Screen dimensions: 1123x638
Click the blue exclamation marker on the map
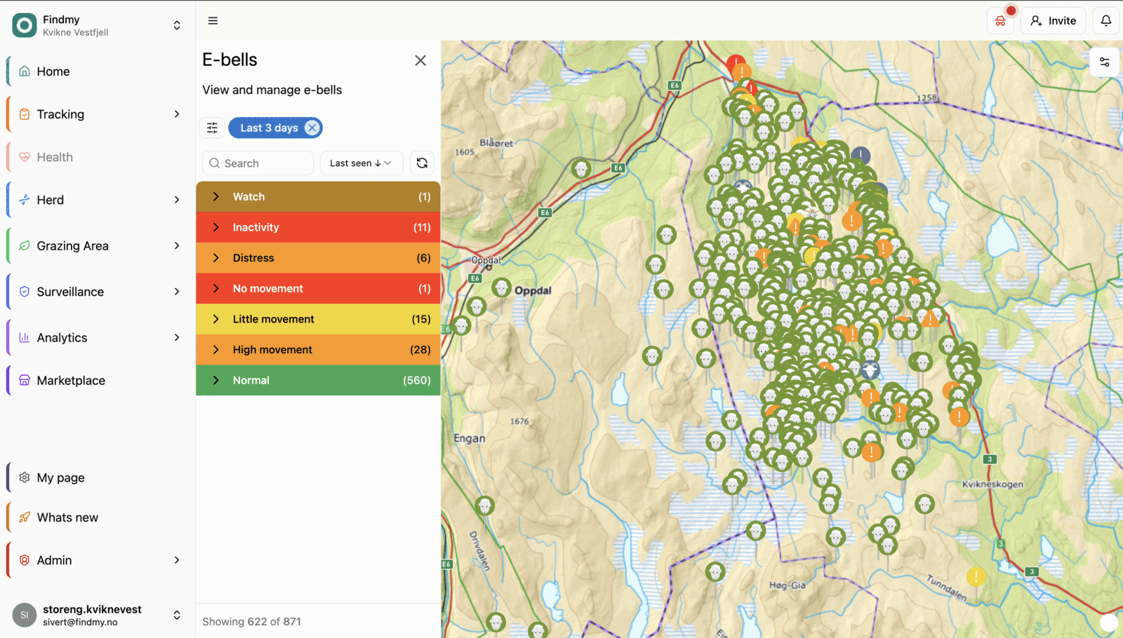pyautogui.click(x=860, y=156)
